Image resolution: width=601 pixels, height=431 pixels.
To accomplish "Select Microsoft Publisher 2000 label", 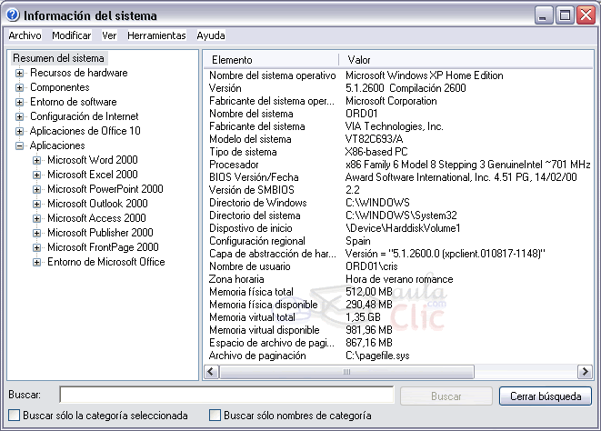I will [100, 233].
